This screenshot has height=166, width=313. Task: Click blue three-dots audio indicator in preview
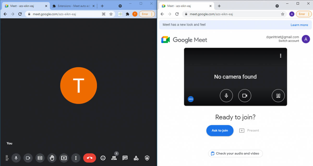pos(191,99)
